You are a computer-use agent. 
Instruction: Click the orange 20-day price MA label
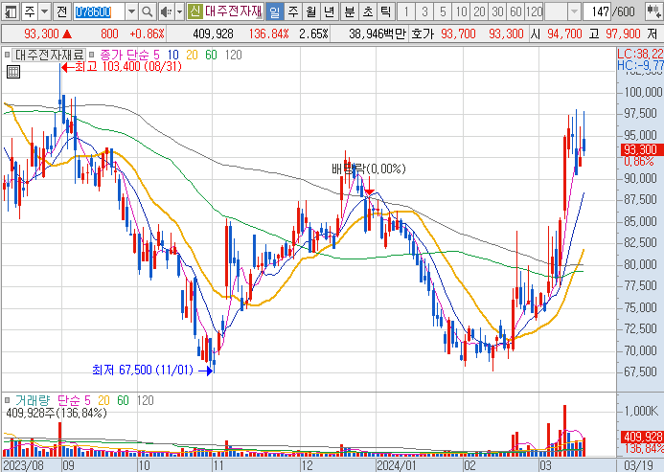pos(192,55)
